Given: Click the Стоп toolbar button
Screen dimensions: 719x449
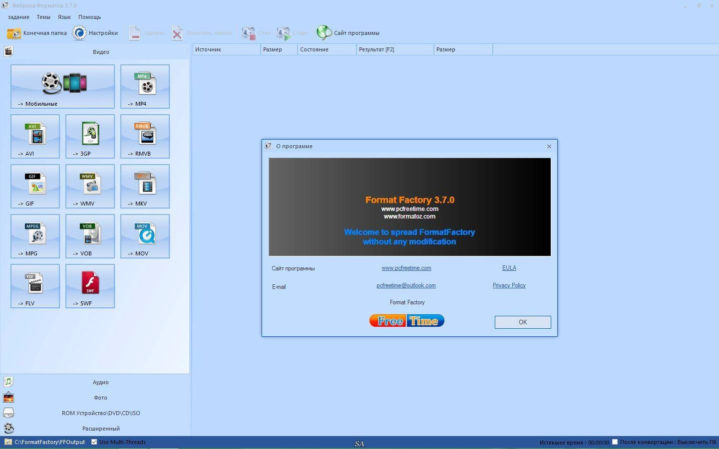Looking at the screenshot, I should [256, 33].
